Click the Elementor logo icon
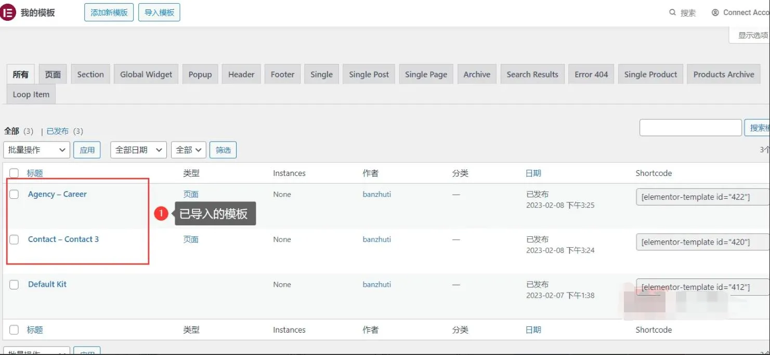Screen dimensions: 770x355 7,12
